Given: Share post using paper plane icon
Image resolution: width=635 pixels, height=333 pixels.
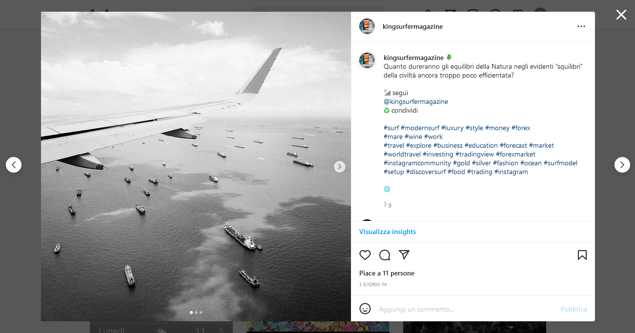Looking at the screenshot, I should (x=404, y=255).
